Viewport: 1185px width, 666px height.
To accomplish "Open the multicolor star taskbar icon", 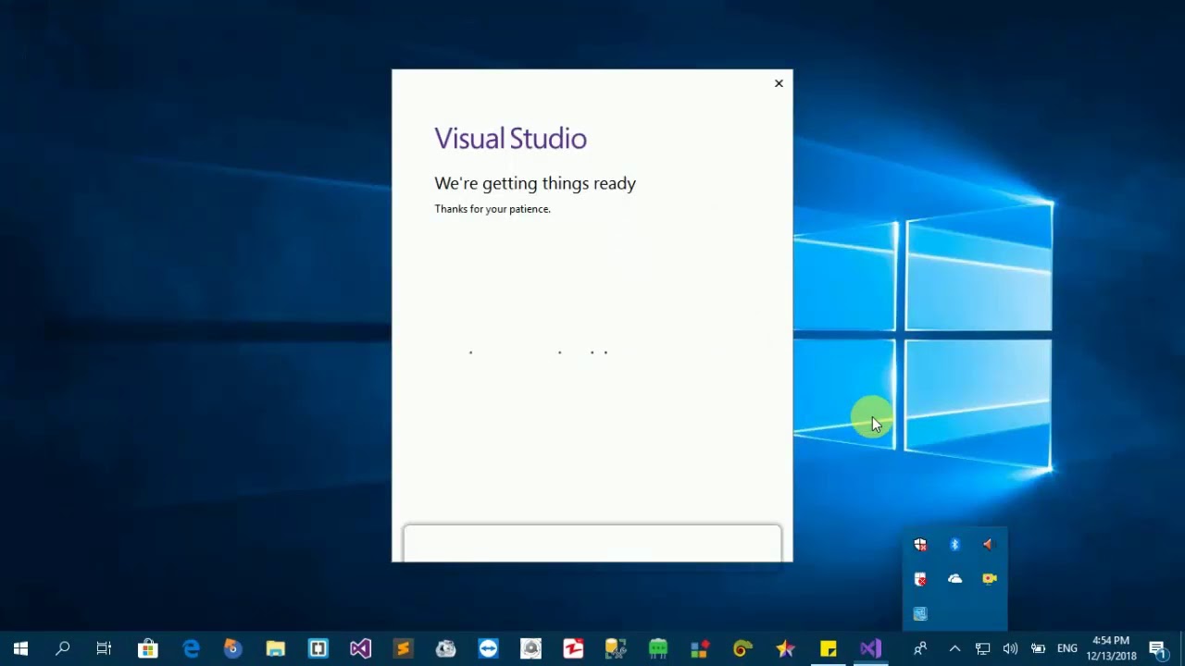I will [785, 649].
